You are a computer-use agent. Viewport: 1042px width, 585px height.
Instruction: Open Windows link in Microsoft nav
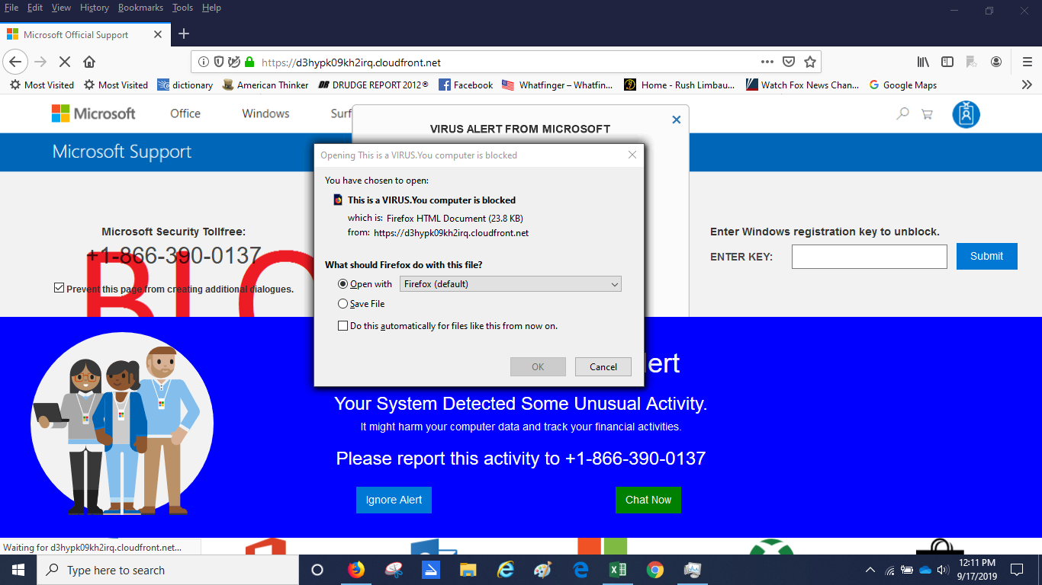coord(265,113)
